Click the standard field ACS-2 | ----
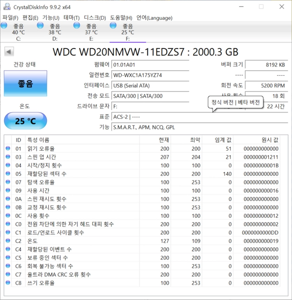This screenshot has height=300, width=292. [200, 117]
